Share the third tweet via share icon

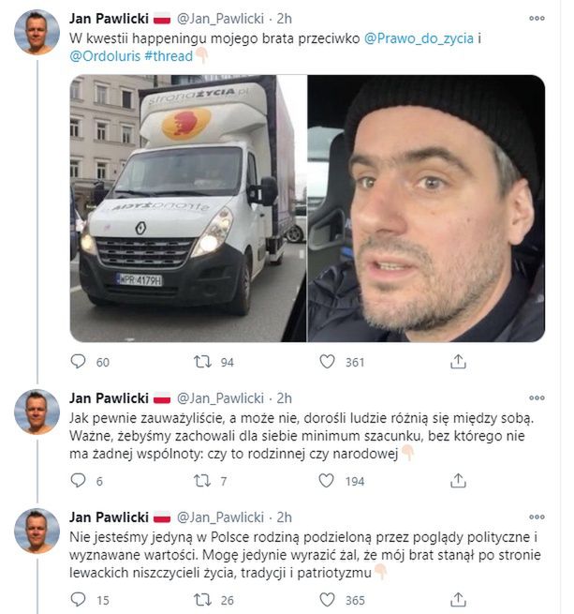click(458, 599)
